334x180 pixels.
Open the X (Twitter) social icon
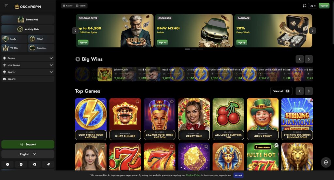8,164
